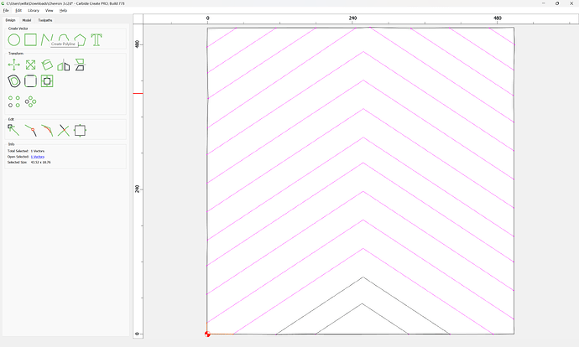Click the red origin marker on canvas
Viewport: 579px width, 347px height.
(x=207, y=334)
